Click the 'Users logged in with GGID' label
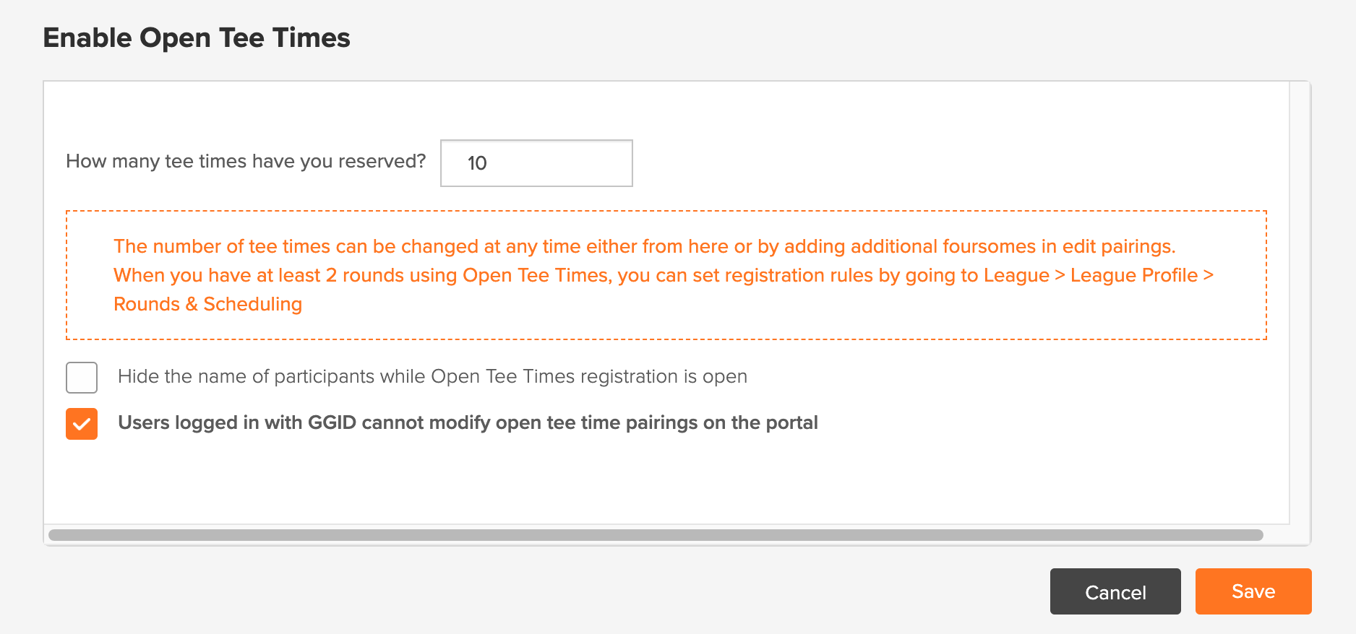 click(x=468, y=423)
